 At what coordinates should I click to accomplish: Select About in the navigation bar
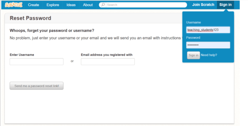point(88,5)
